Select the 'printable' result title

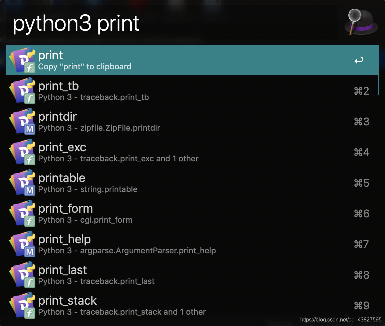62,178
